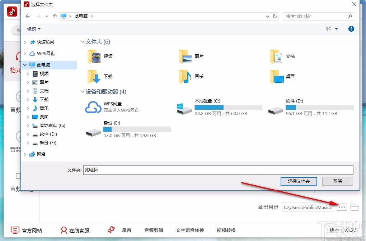Open 文字语音转换 in converter bottom bar
The width and height of the screenshot is (366, 241).
190,230
